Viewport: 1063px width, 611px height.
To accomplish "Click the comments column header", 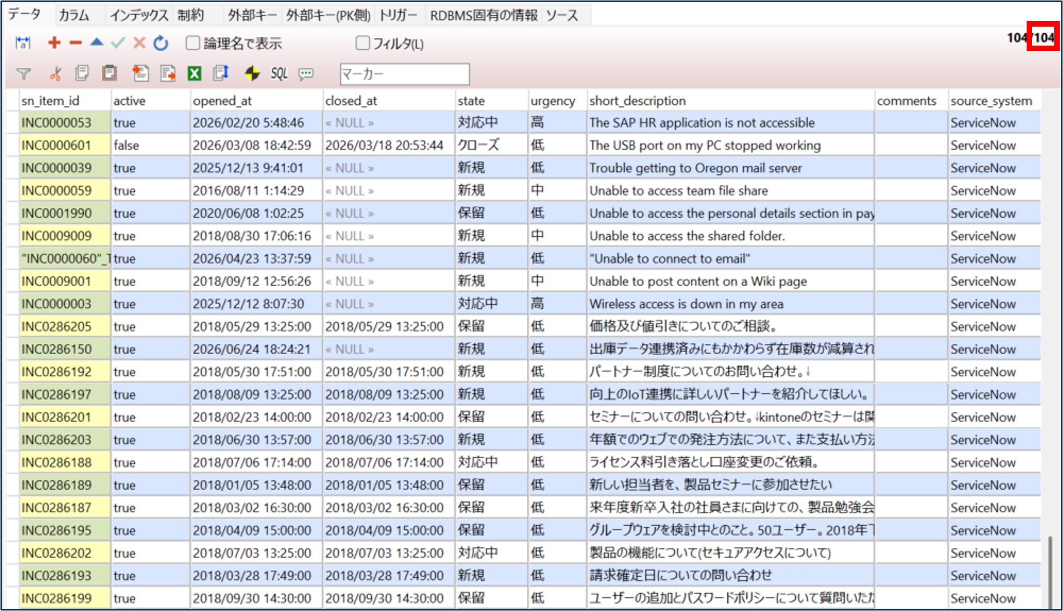I will tap(911, 101).
